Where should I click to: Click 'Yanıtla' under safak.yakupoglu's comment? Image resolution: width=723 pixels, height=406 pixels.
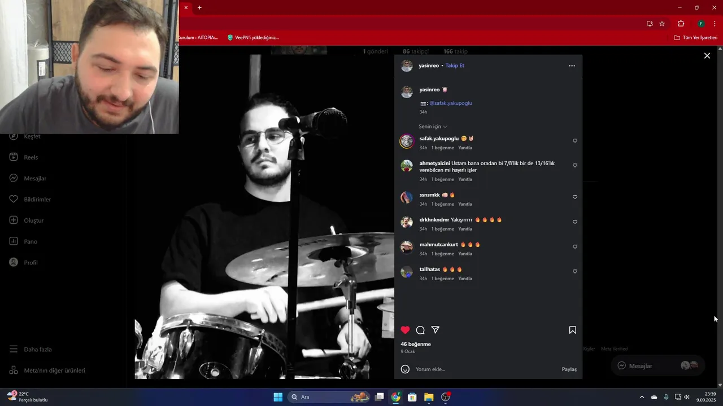(x=465, y=148)
